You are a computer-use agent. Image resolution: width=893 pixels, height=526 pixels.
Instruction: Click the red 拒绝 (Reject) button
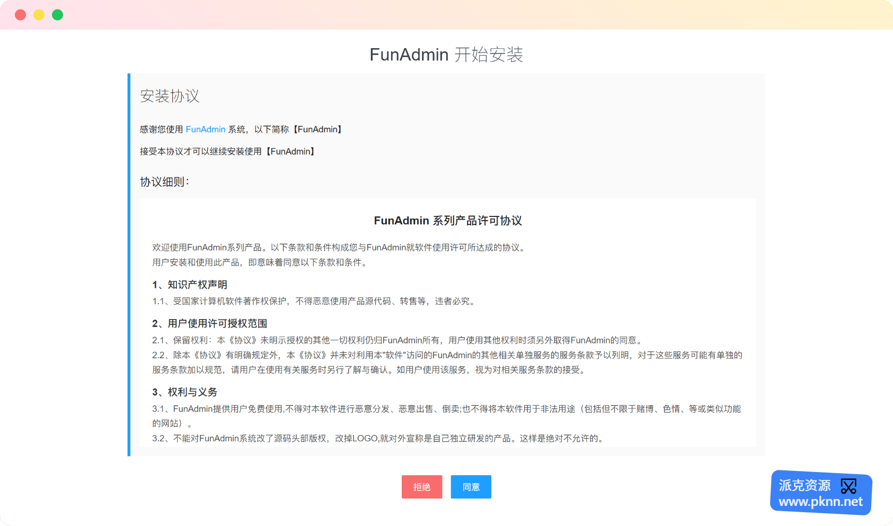tap(422, 487)
